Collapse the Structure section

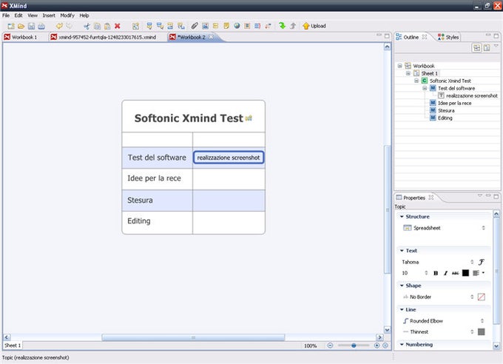(402, 217)
